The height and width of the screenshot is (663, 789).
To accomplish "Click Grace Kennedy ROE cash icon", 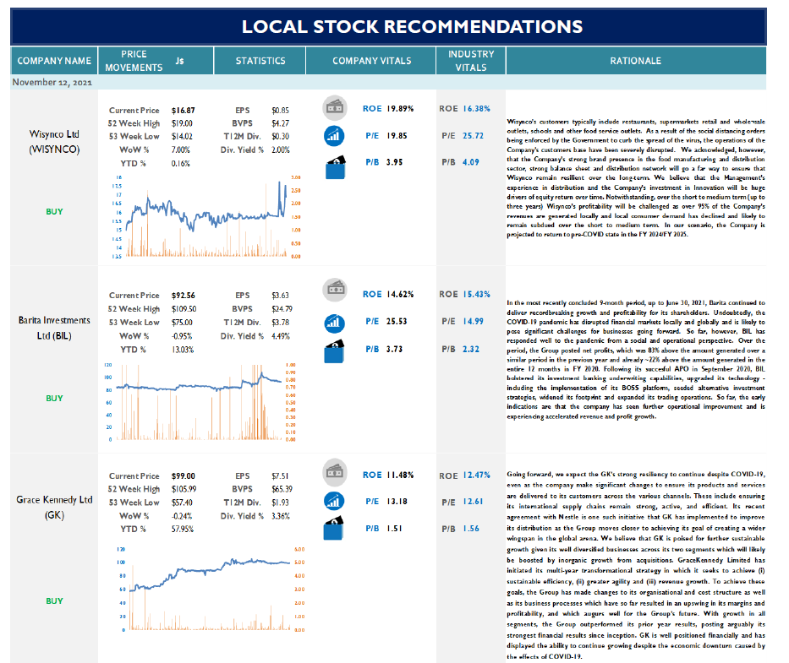I will click(335, 471).
